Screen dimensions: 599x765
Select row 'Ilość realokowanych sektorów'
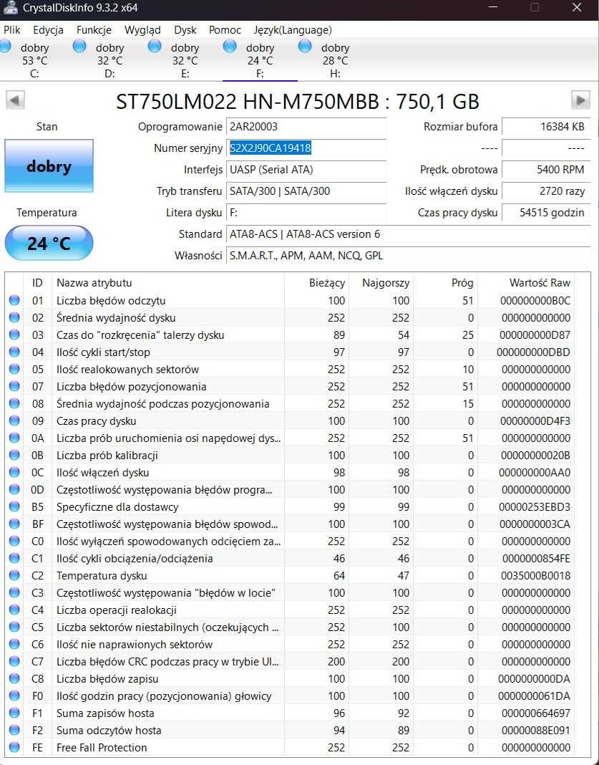pos(291,370)
